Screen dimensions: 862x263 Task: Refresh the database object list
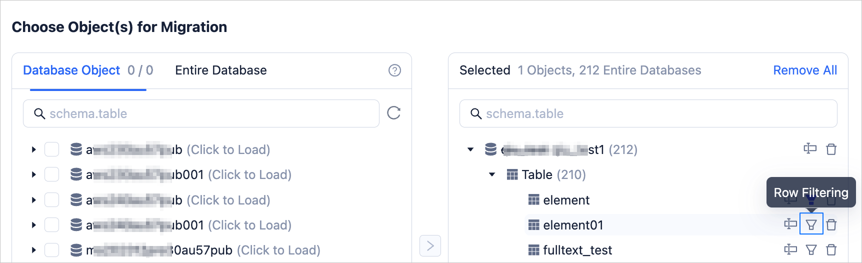394,113
